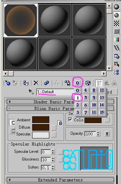Decrease Soften with spinner down arrow

[x=53, y=169]
